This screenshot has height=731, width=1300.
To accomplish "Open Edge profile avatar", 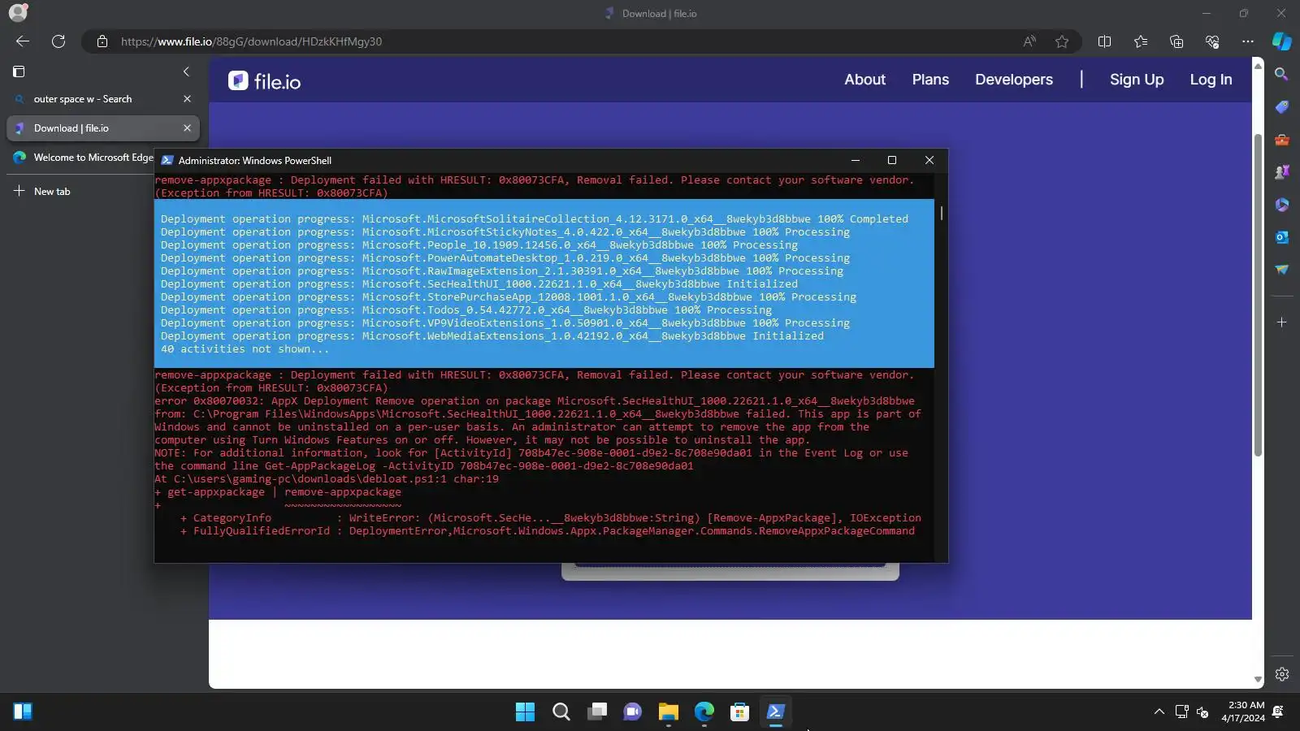I will (x=18, y=13).
